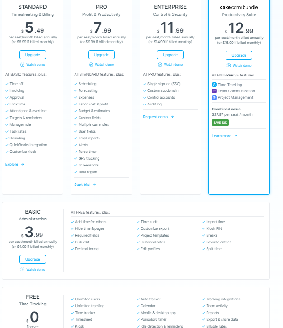This screenshot has width=283, height=328.
Task: Upgrade to the cake.com bundle
Action: [239, 55]
